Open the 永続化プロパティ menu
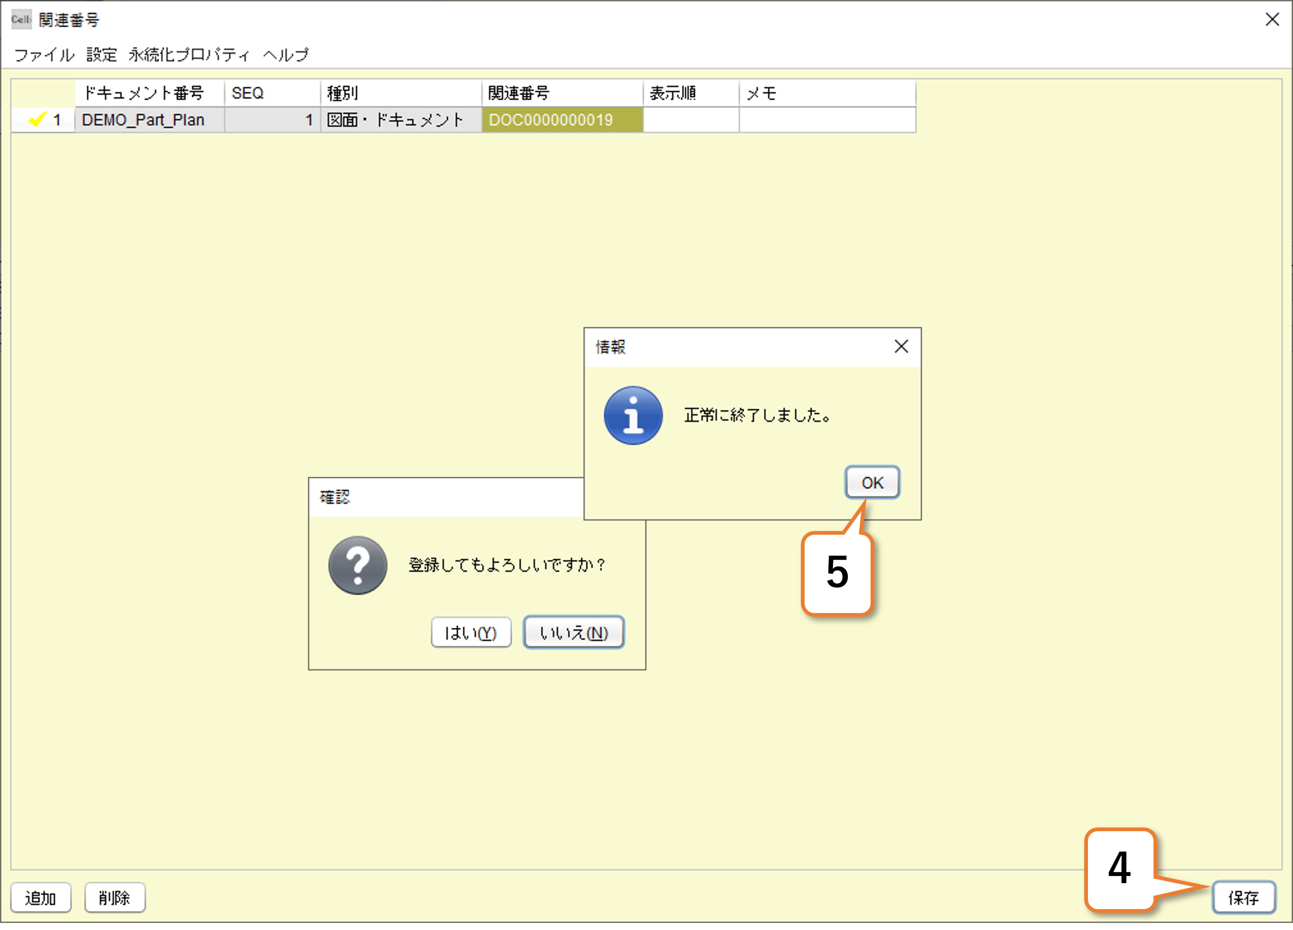The height and width of the screenshot is (930, 1293). click(189, 55)
